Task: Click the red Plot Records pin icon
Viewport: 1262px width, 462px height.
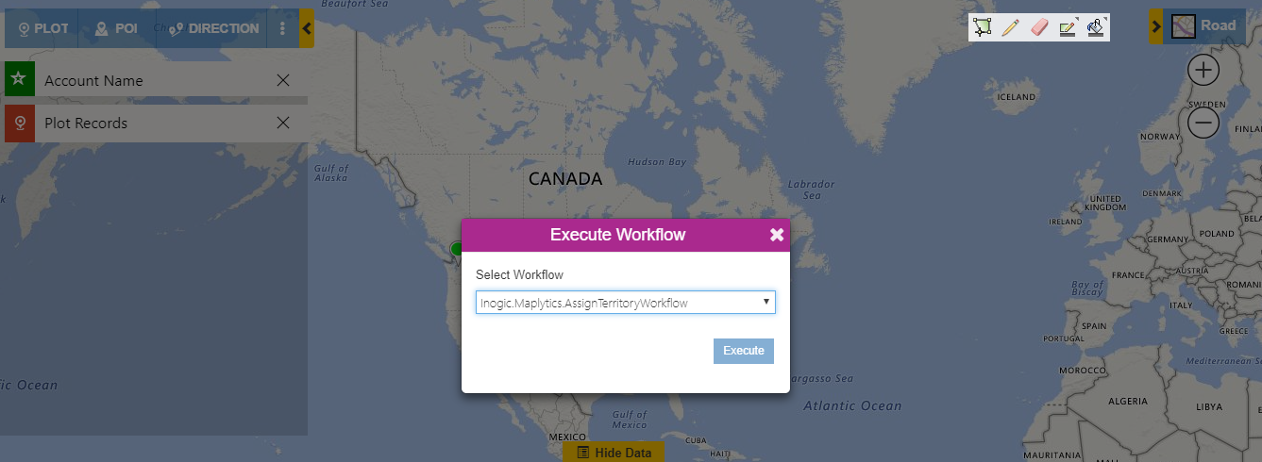Action: point(19,124)
